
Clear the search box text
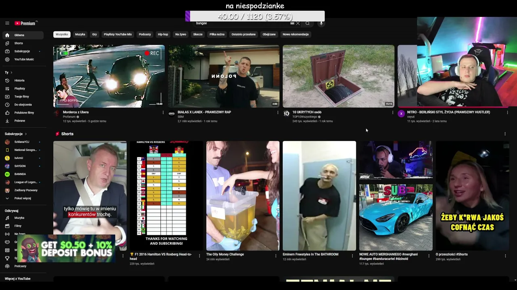[298, 23]
